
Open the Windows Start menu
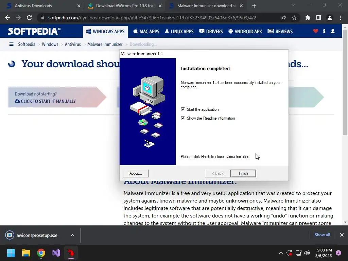click(11, 253)
